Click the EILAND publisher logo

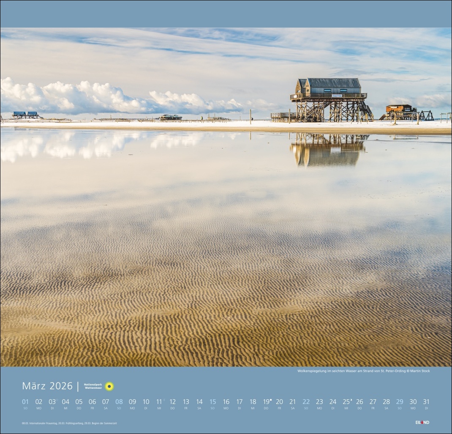pyautogui.click(x=422, y=422)
